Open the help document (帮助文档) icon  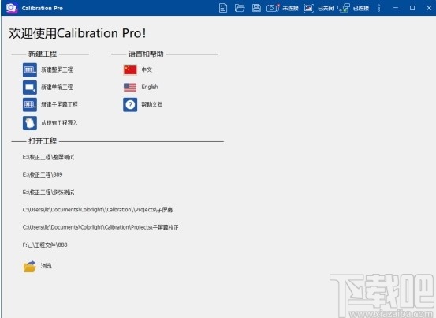pos(130,105)
